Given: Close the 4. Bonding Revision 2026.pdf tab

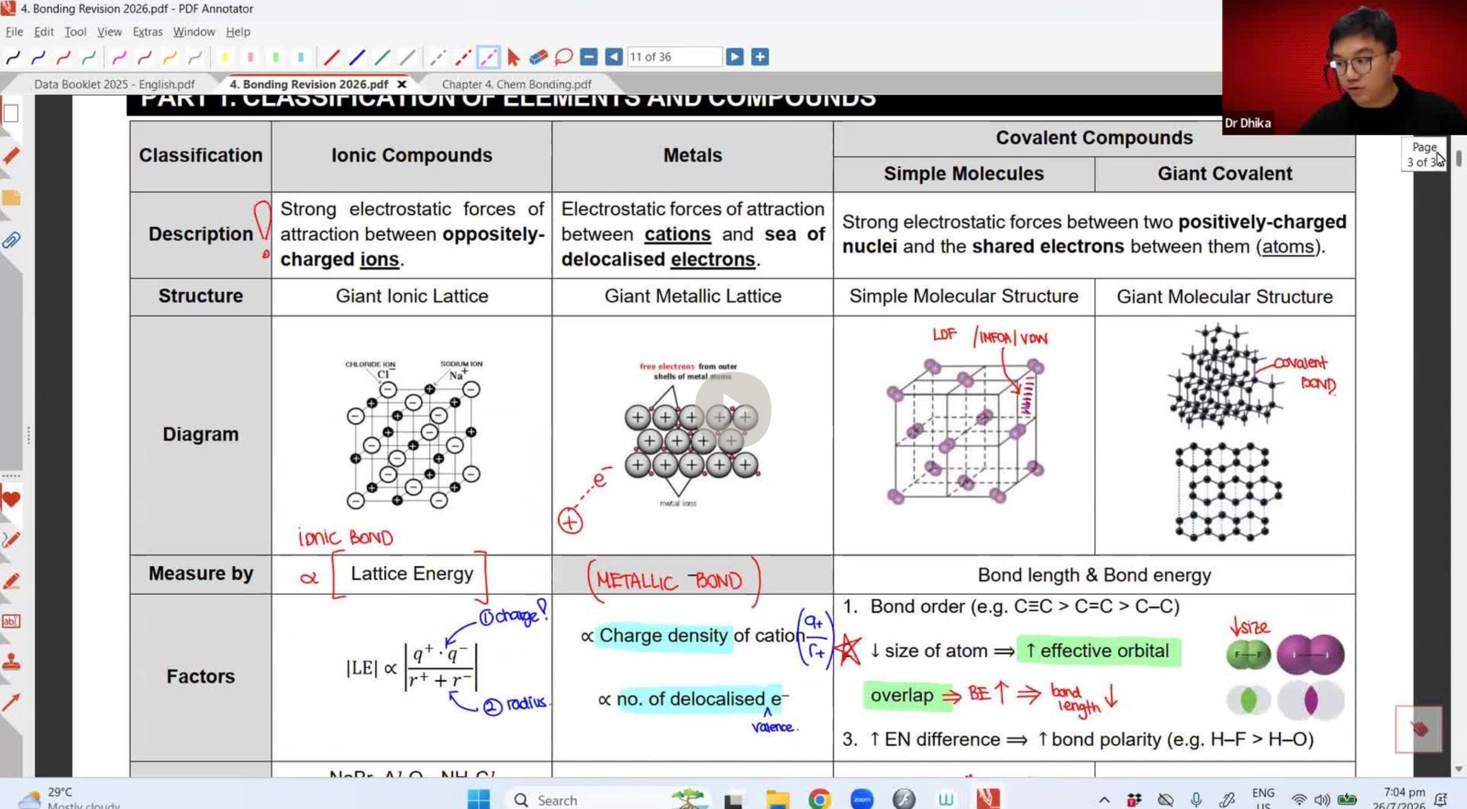Looking at the screenshot, I should click(402, 84).
